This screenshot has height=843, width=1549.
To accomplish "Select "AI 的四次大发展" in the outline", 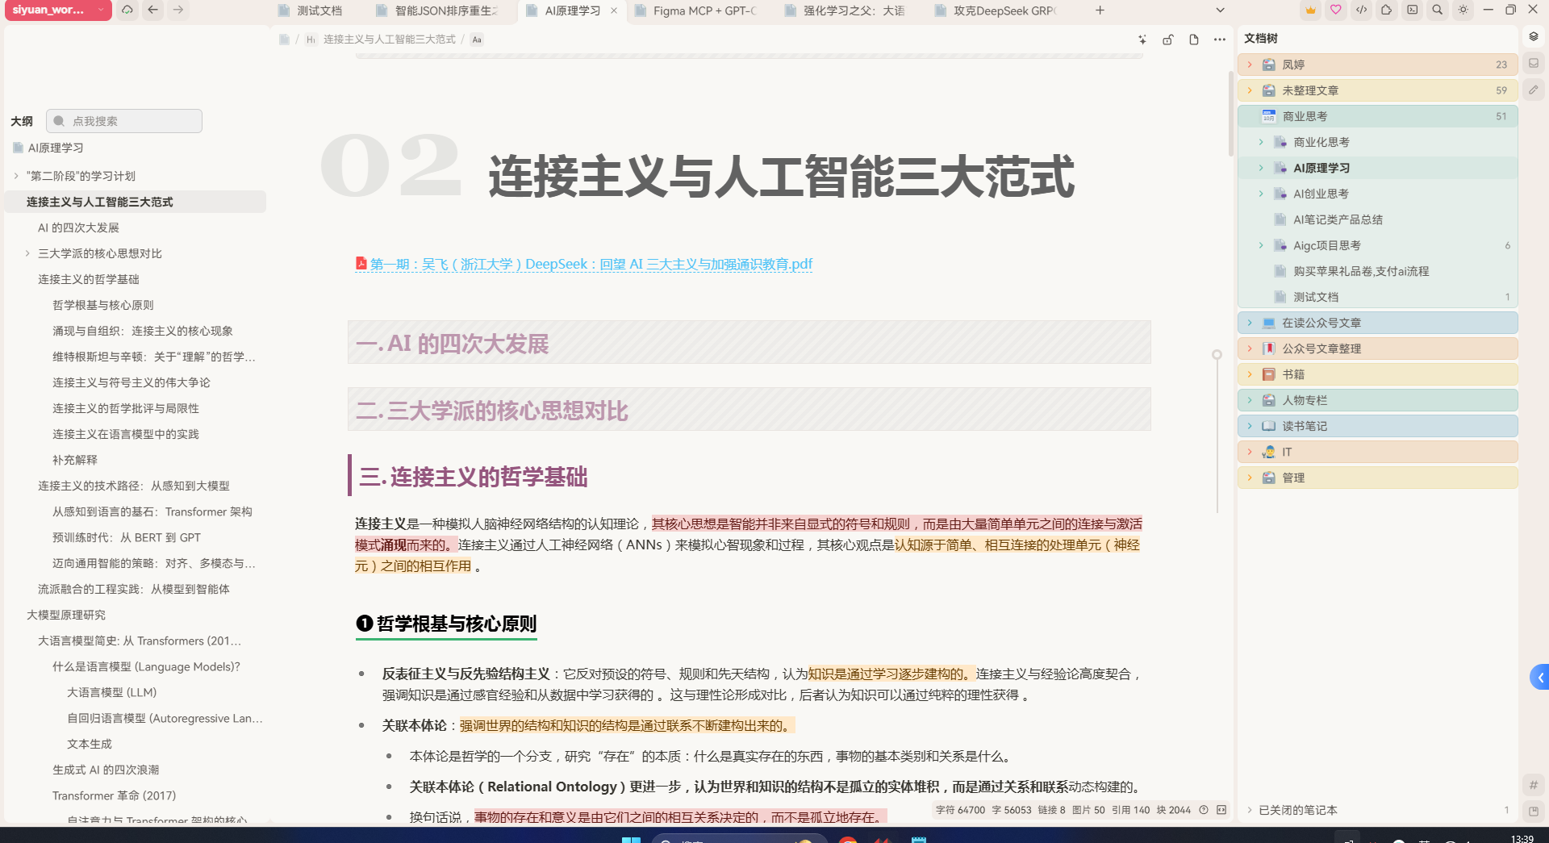I will point(78,227).
